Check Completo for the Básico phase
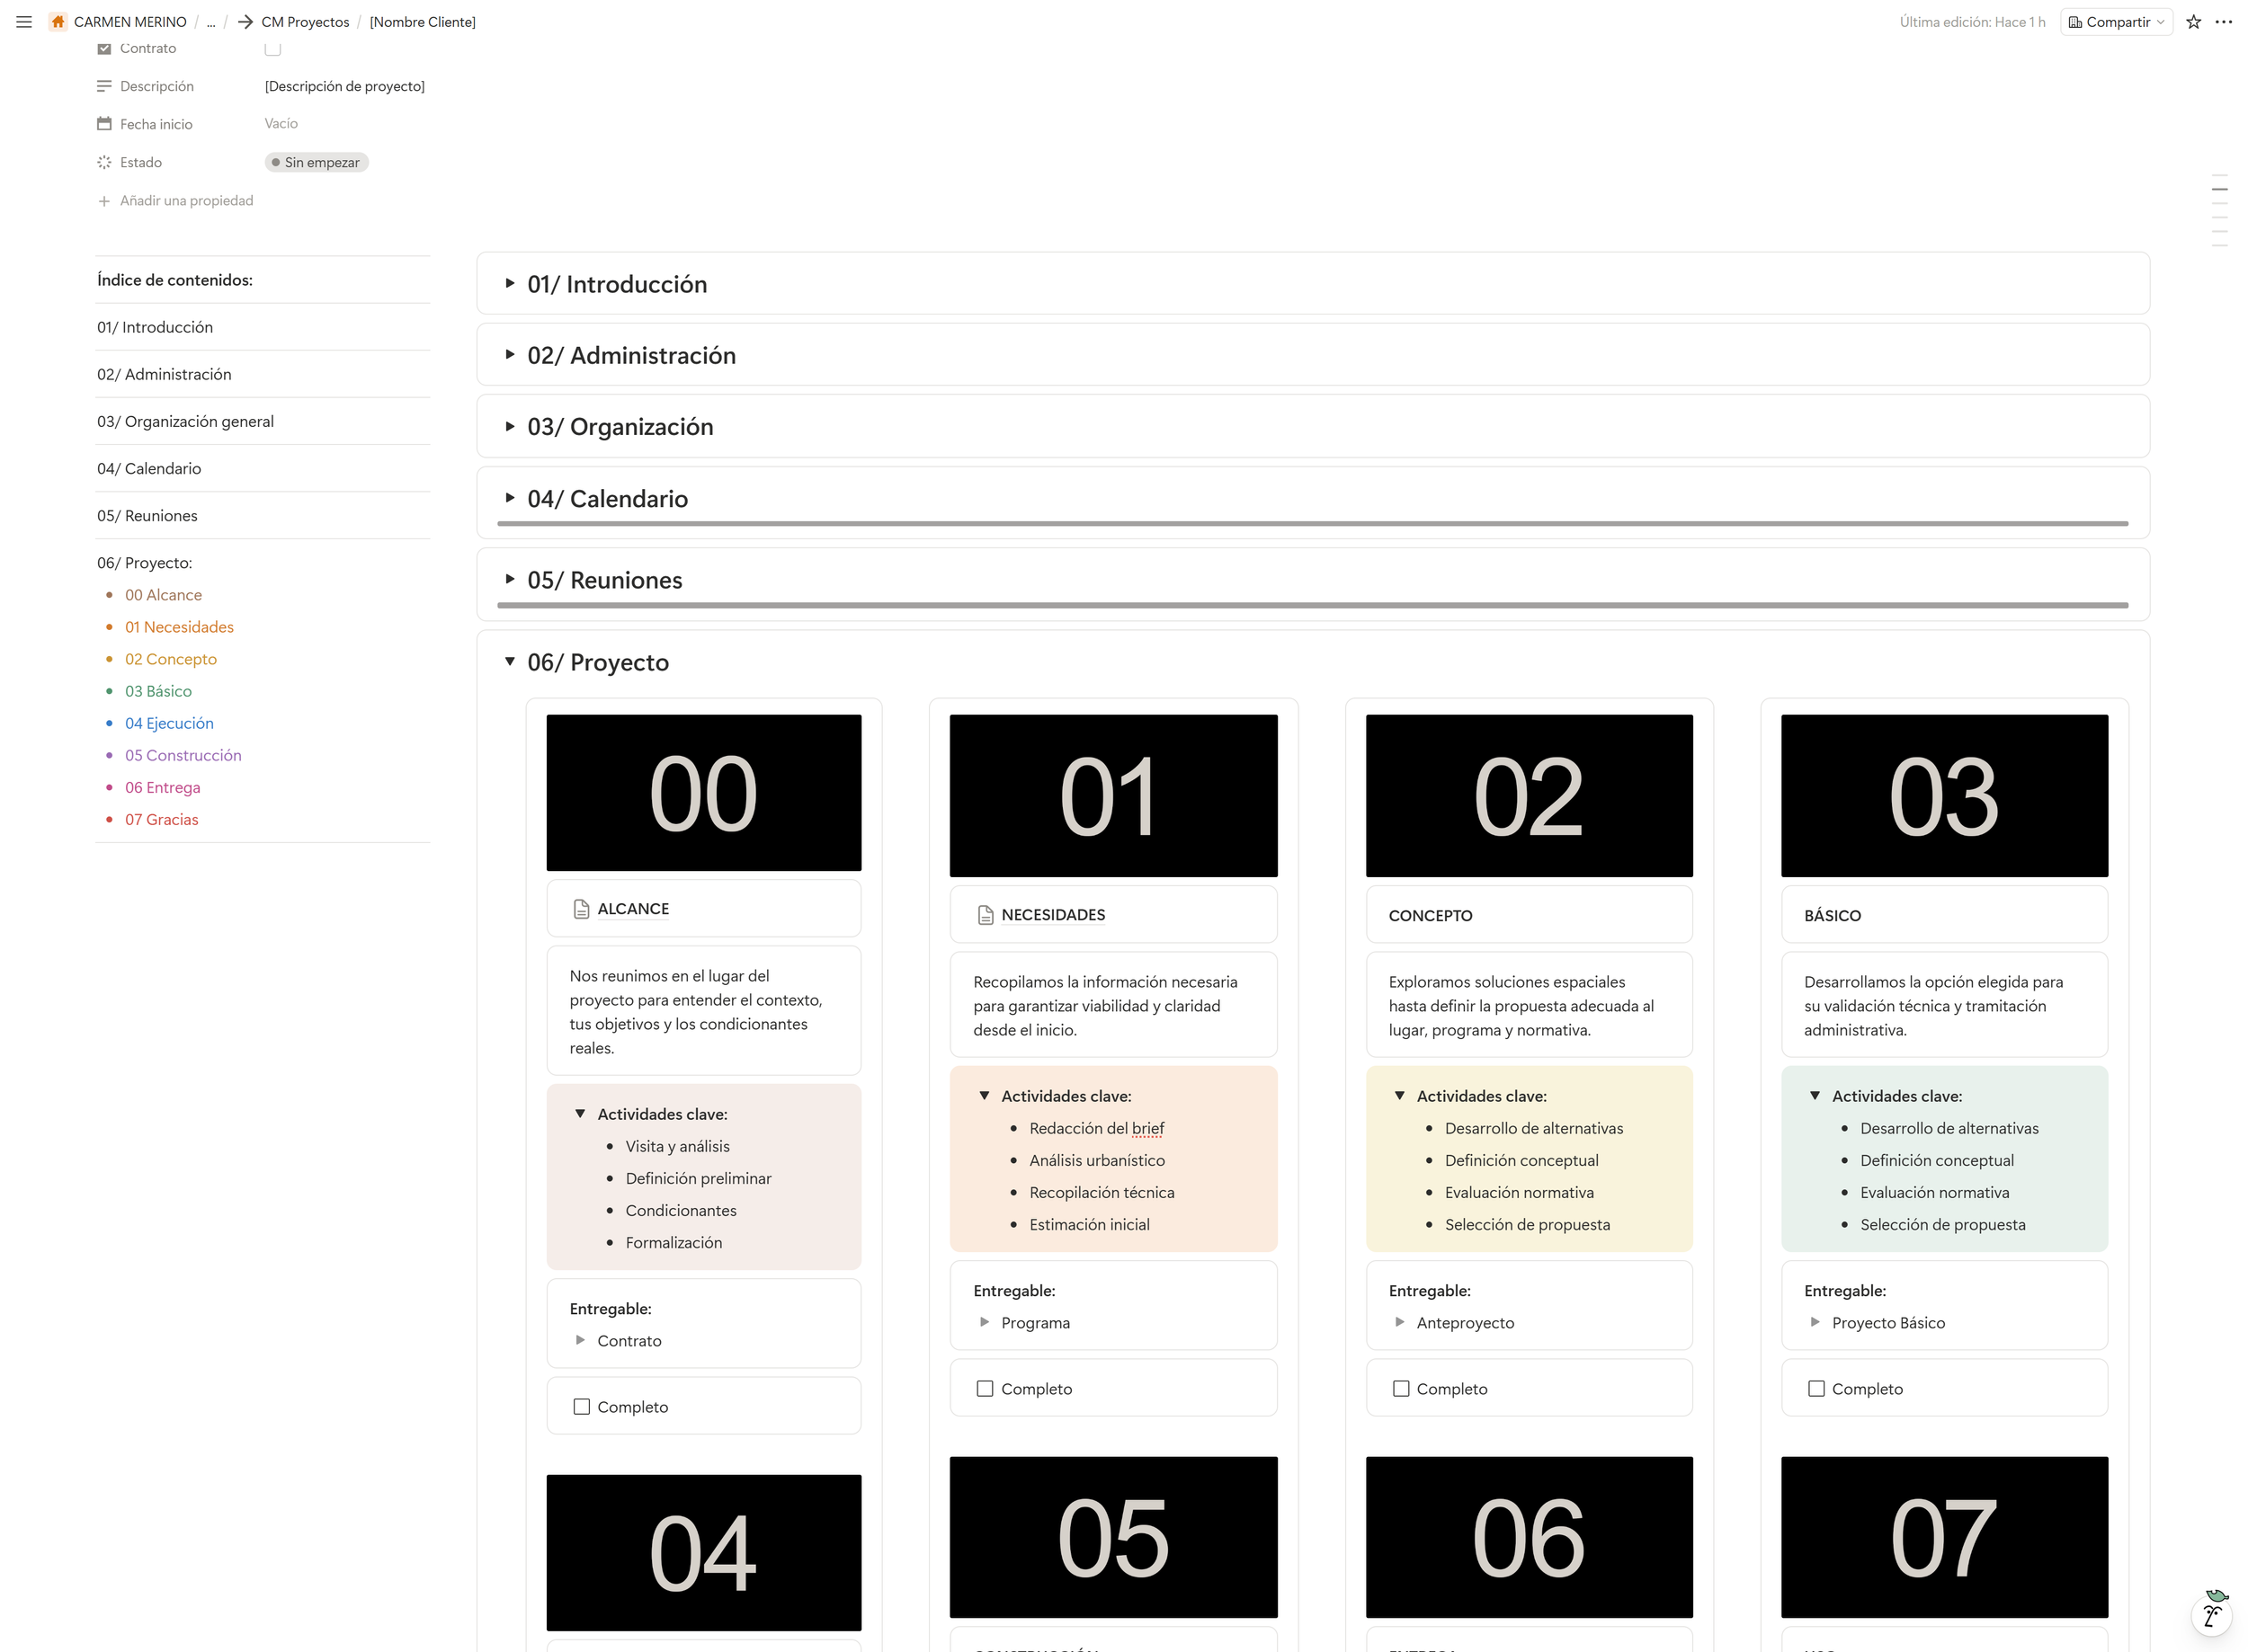Image resolution: width=2248 pixels, height=1652 pixels. (x=1816, y=1388)
